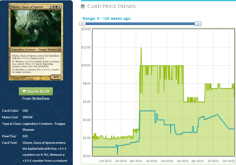Click the blue range slider track
This screenshot has height=165, width=236.
[140, 24]
